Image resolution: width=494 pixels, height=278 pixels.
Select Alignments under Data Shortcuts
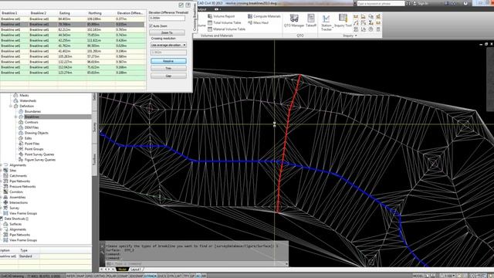(18, 229)
